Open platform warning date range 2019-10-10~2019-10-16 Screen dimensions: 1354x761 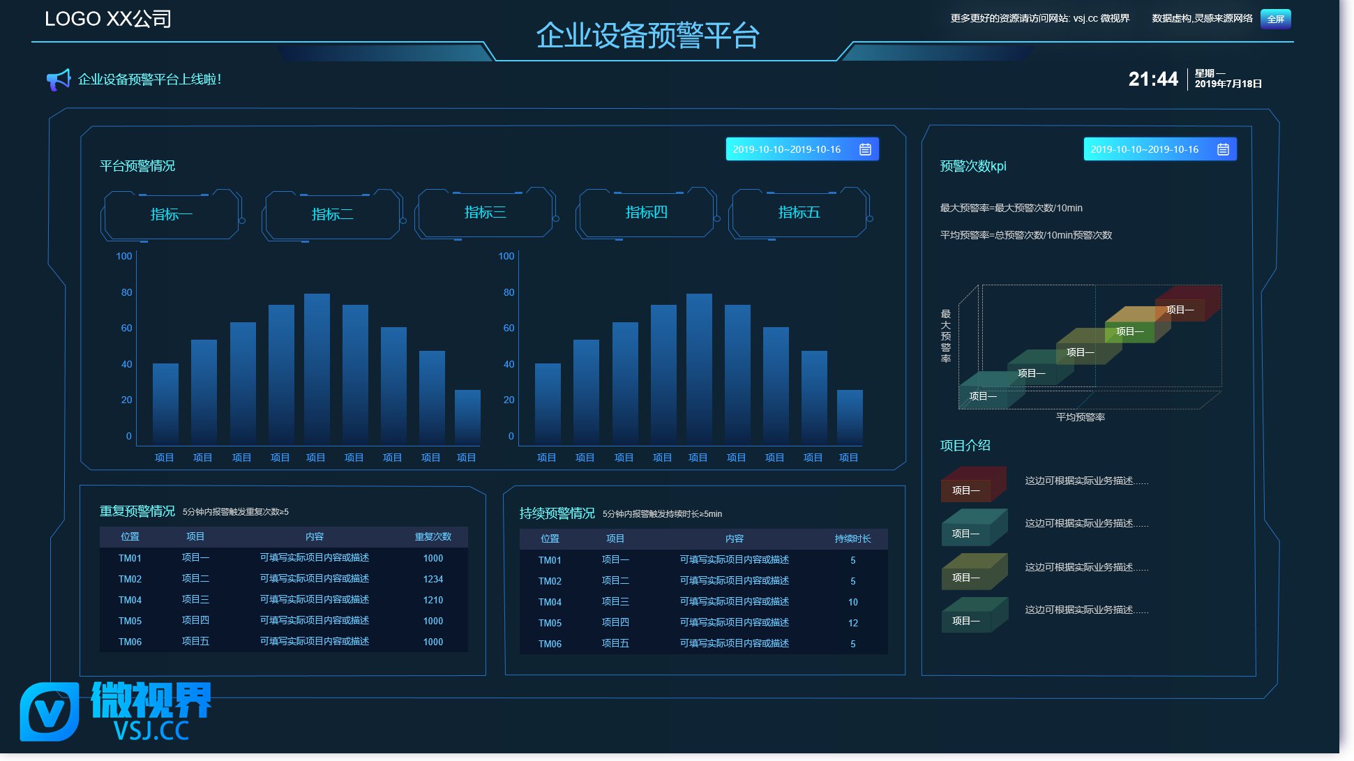(x=787, y=149)
